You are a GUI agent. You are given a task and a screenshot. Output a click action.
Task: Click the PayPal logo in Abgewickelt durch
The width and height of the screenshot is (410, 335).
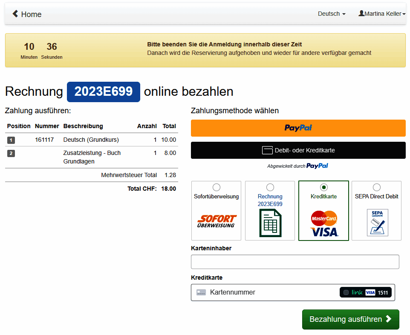pos(317,166)
